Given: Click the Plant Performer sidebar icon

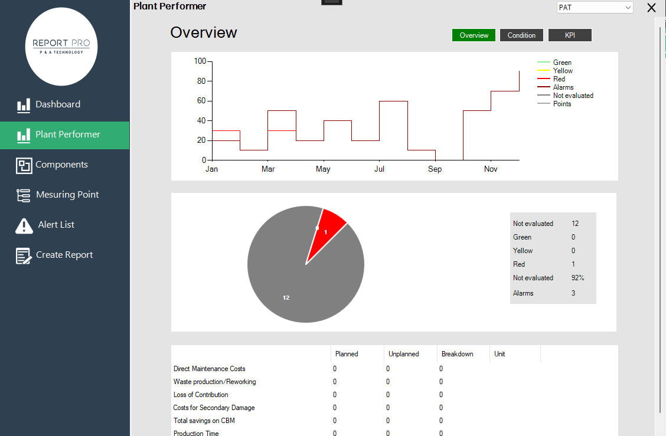Looking at the screenshot, I should tap(24, 135).
